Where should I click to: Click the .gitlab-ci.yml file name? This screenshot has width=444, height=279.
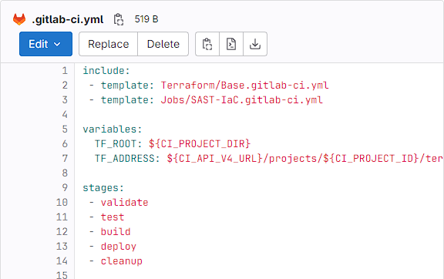68,19
